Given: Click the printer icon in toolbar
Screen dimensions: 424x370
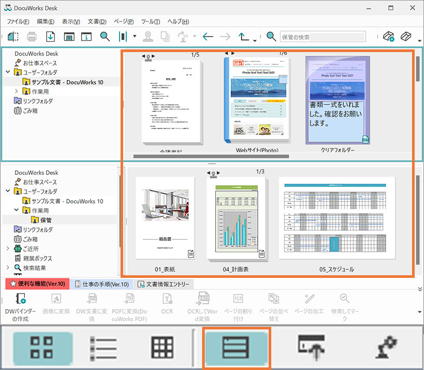Looking at the screenshot, I should (32, 36).
